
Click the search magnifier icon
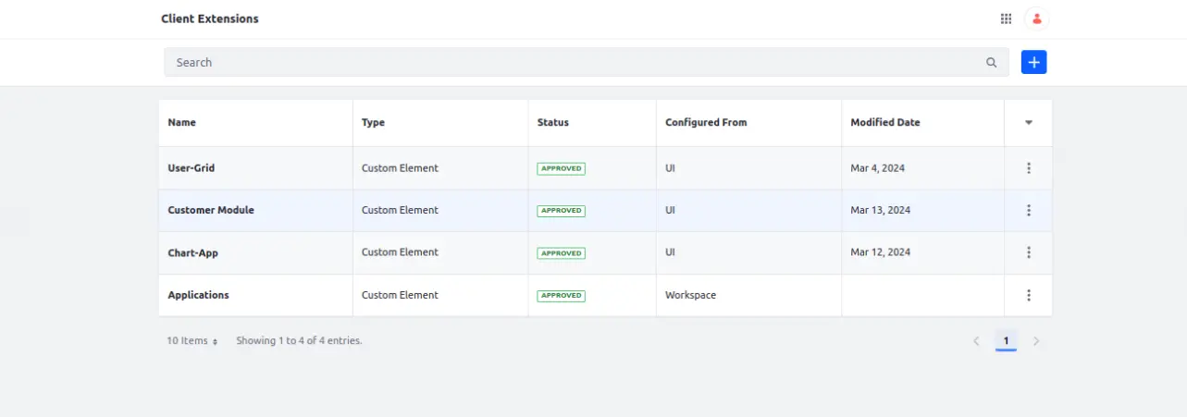click(992, 63)
